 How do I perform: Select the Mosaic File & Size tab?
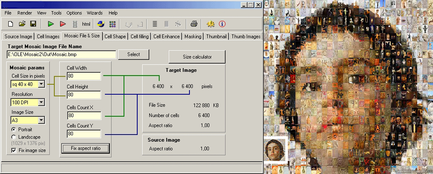coord(82,36)
